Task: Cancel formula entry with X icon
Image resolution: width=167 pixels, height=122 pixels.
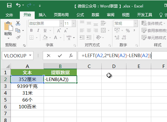Action: 49,56
